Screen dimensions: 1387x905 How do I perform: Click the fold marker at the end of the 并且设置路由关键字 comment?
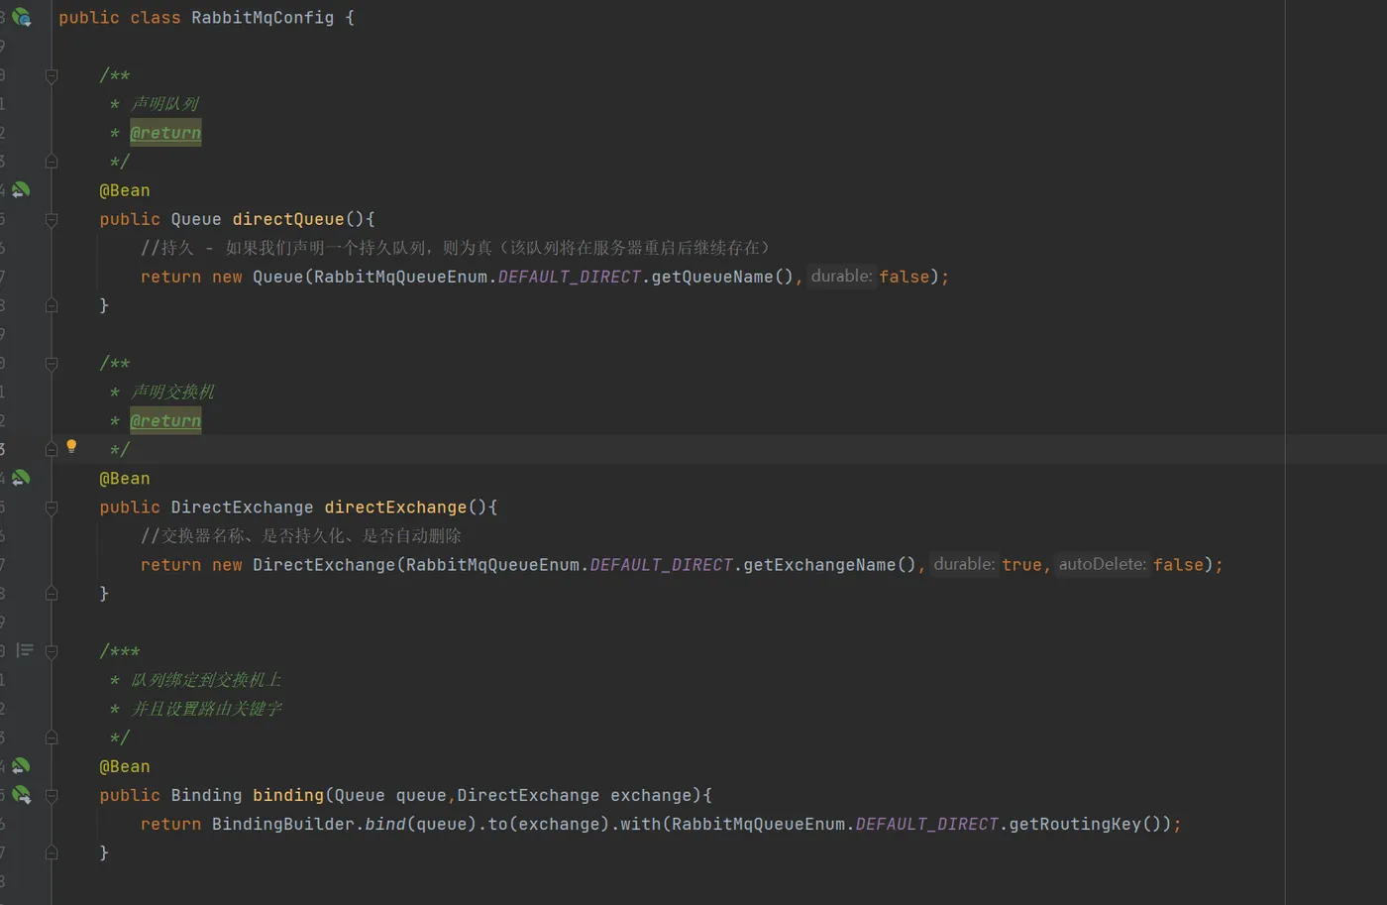52,737
